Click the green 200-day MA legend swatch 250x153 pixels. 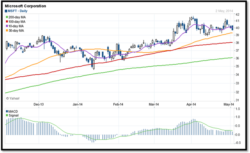click(x=7, y=17)
